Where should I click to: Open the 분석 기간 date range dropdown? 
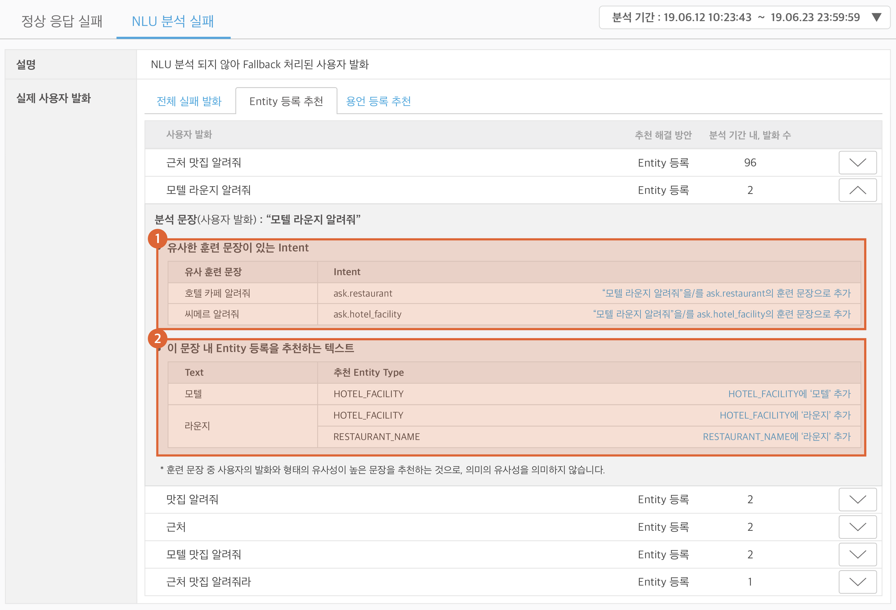pos(876,17)
